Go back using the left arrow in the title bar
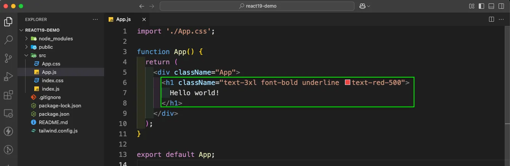 [142, 6]
